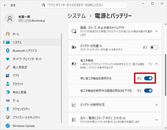
Task: Disable screen brightness lowering toggle
Action: pos(148,91)
